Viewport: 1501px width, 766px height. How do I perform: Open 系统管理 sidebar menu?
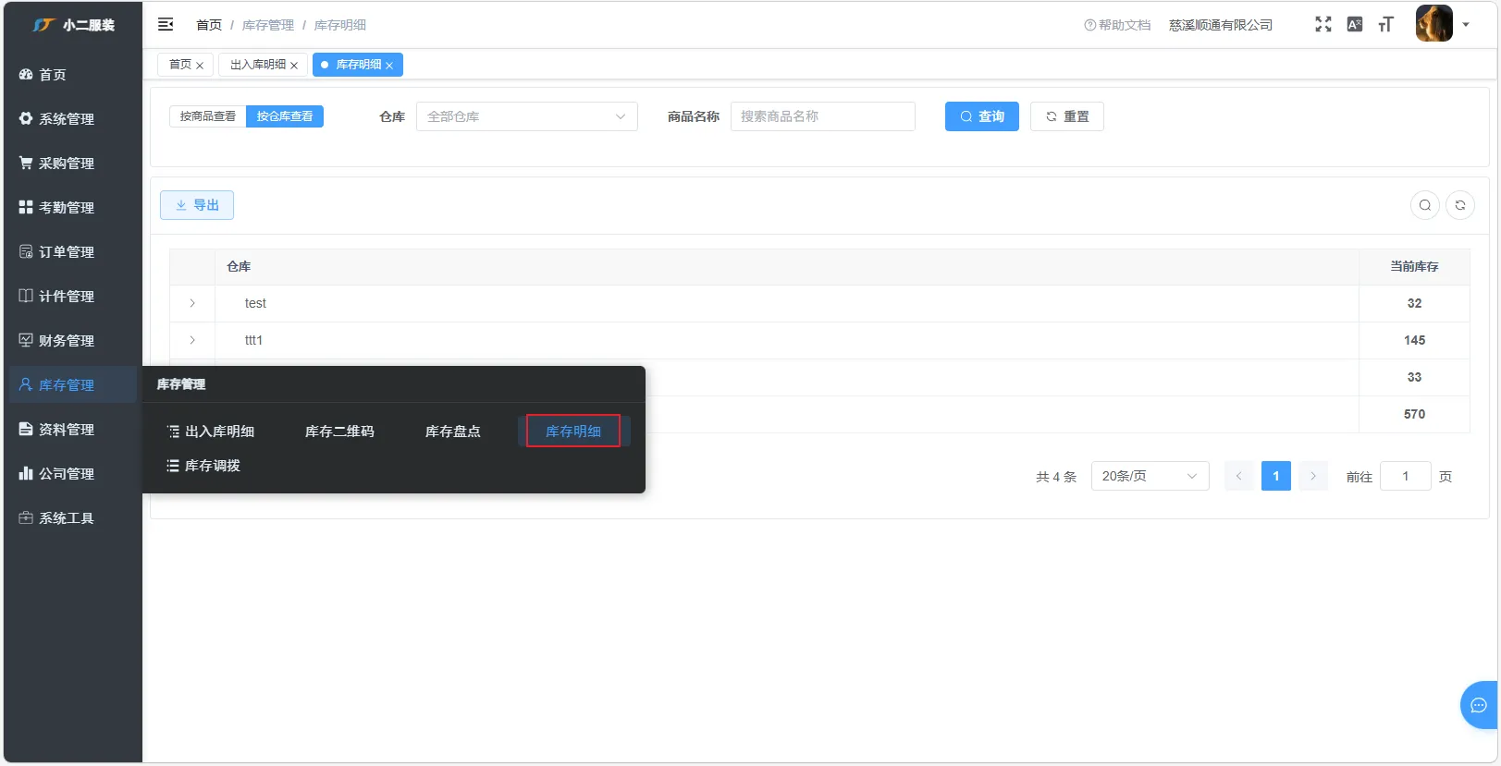pyautogui.click(x=73, y=118)
